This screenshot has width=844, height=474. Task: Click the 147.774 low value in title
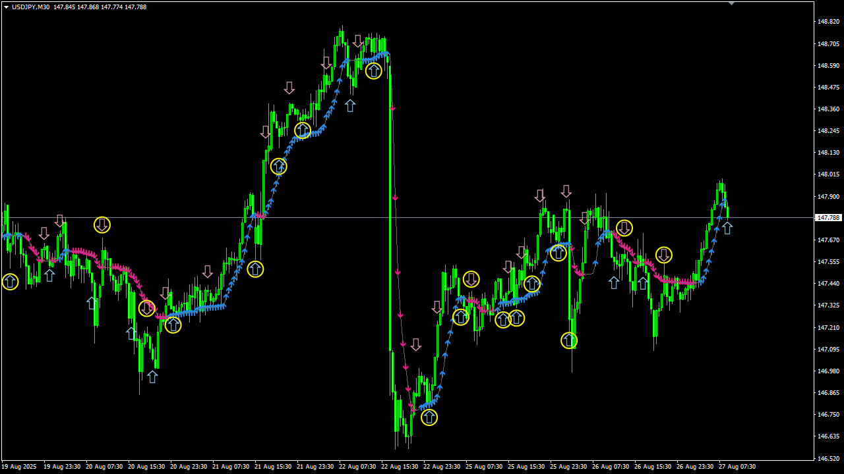click(111, 7)
